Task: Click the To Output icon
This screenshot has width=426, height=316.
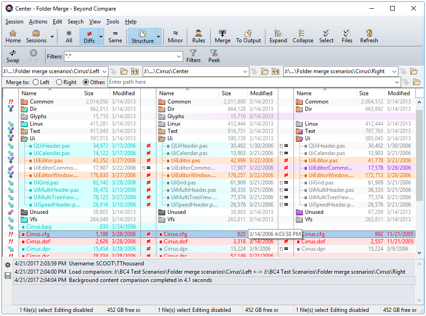Action: 248,36
